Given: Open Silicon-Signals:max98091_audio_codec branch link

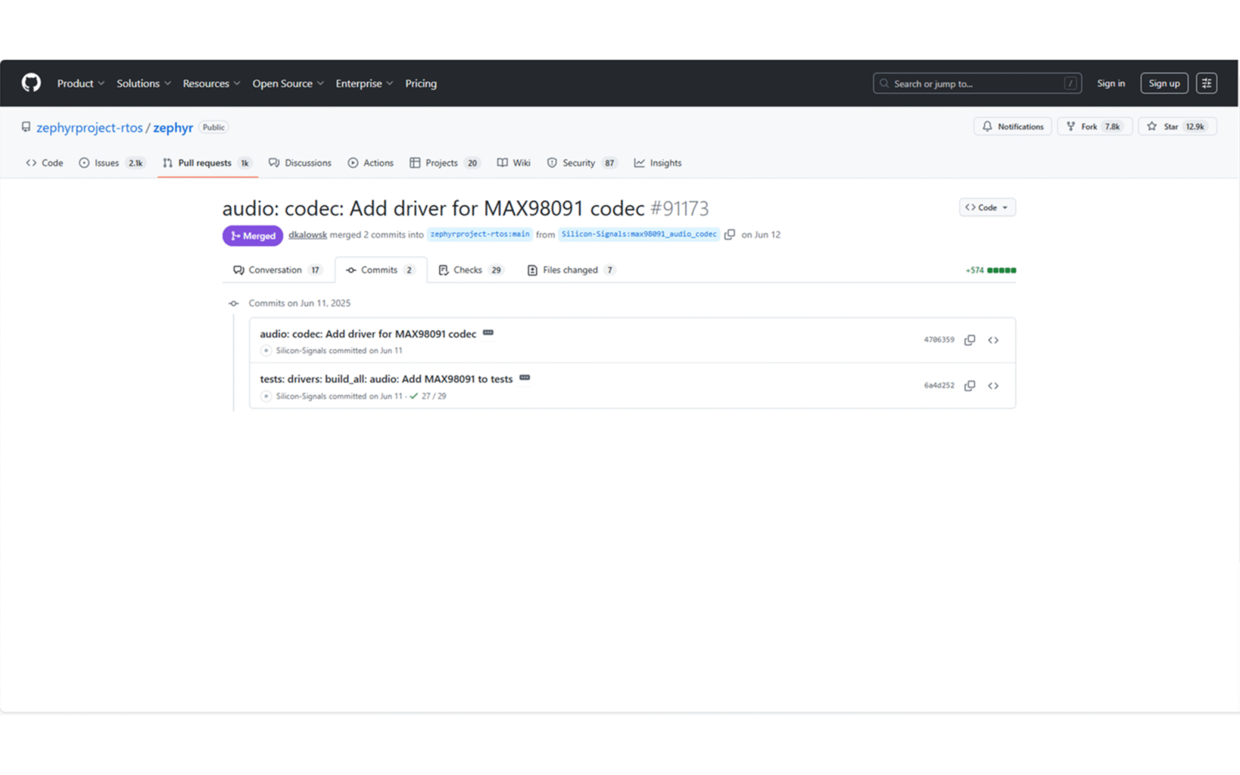Looking at the screenshot, I should [639, 235].
